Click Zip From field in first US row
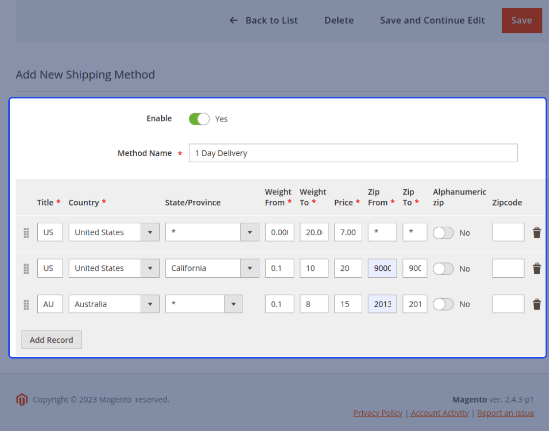Viewport: 549px width, 431px height. [382, 232]
